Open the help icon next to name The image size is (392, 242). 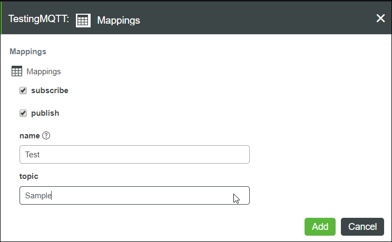(x=46, y=136)
